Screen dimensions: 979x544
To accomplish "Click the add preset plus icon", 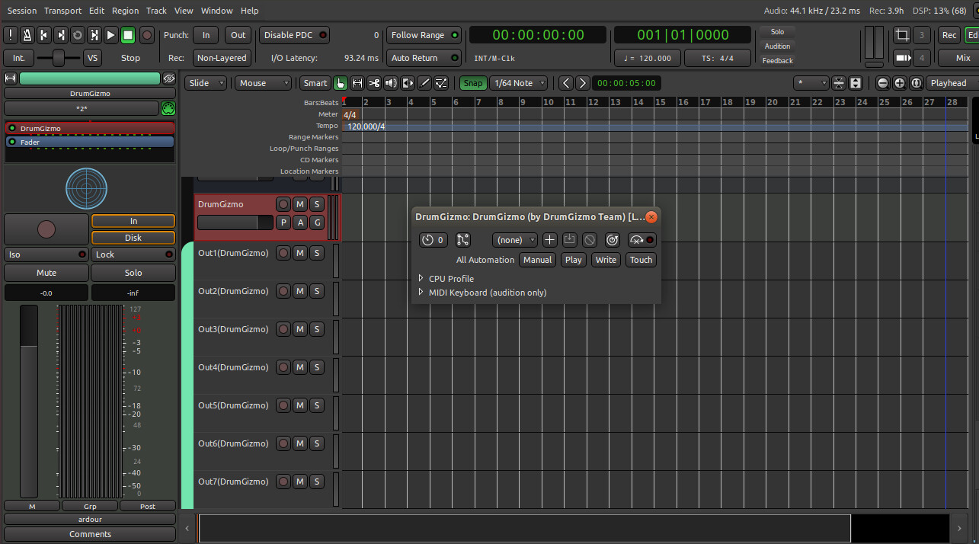I will tap(549, 240).
